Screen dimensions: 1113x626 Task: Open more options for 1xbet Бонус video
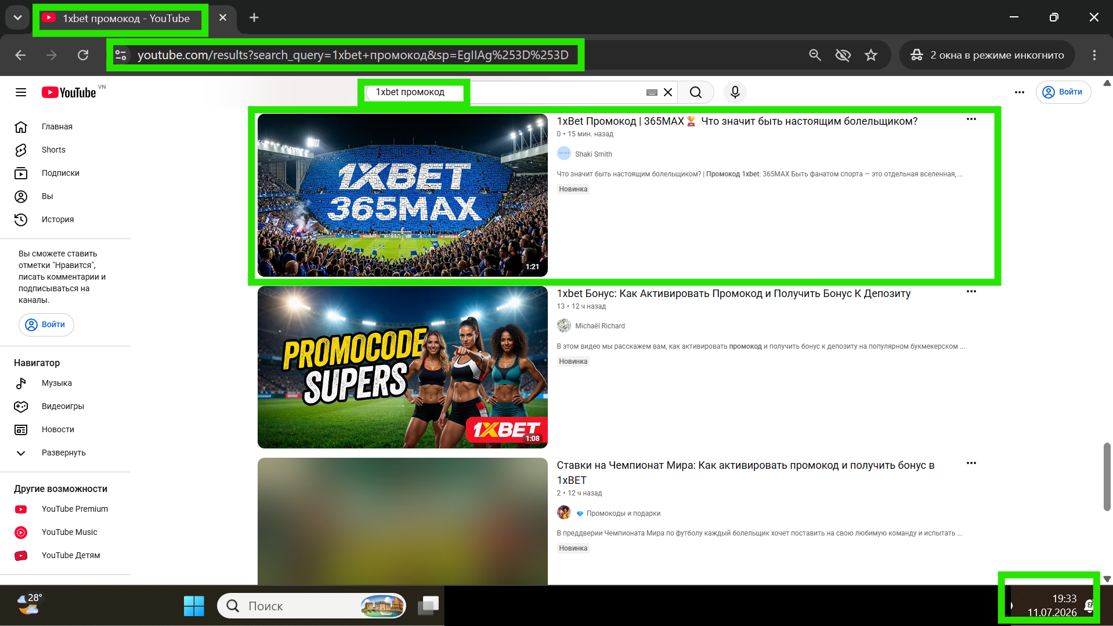click(971, 292)
